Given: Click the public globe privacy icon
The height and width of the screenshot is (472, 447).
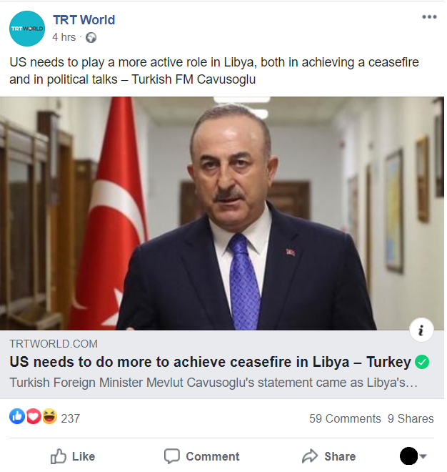Looking at the screenshot, I should (91, 38).
